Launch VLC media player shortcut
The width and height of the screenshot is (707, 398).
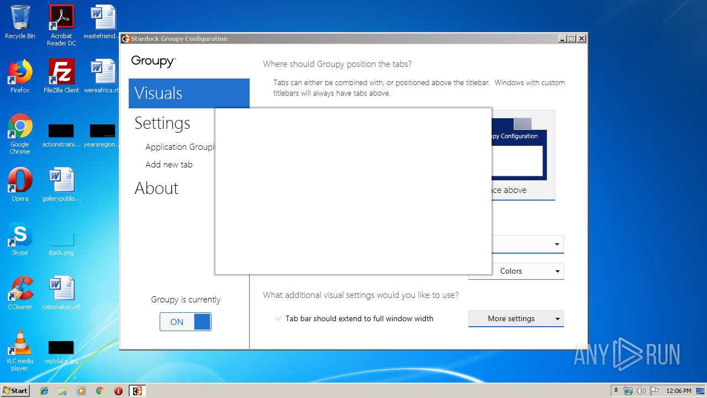tap(20, 350)
